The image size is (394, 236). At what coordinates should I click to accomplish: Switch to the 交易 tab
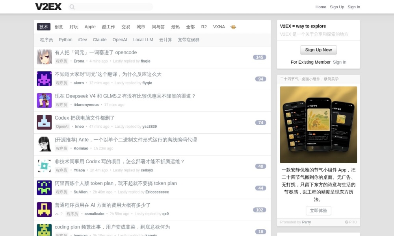126,27
